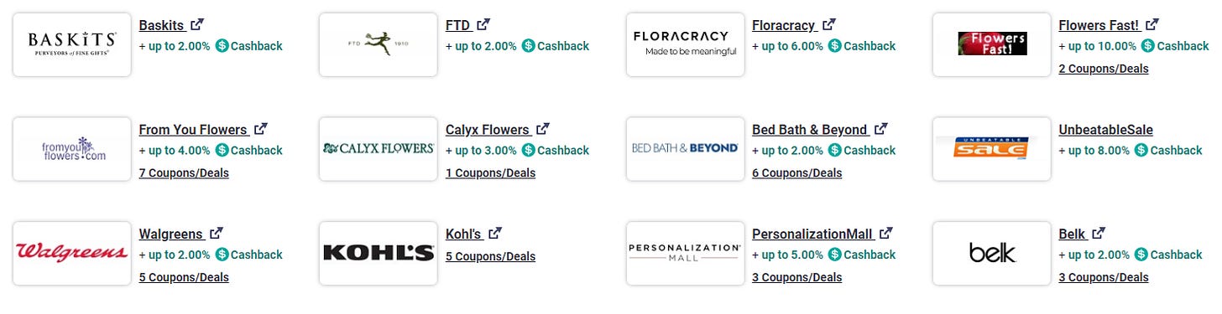Open the Walgreens logo thumbnail
Screen dimensions: 1222x314
point(72,253)
